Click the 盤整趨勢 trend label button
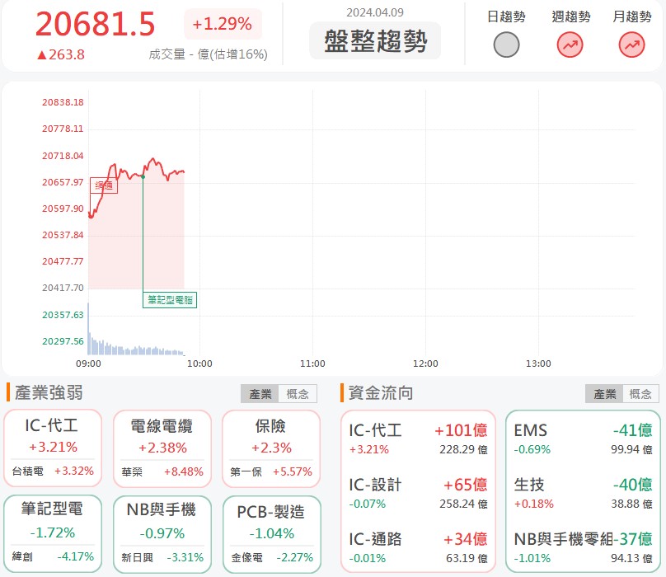Screen dimensions: 666x577 coord(375,40)
